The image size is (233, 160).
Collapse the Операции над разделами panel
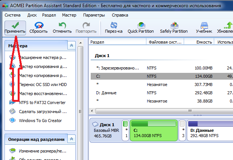coord(72,139)
